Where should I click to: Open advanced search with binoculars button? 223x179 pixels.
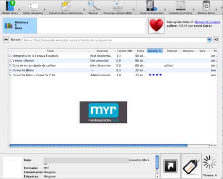coord(6,40)
